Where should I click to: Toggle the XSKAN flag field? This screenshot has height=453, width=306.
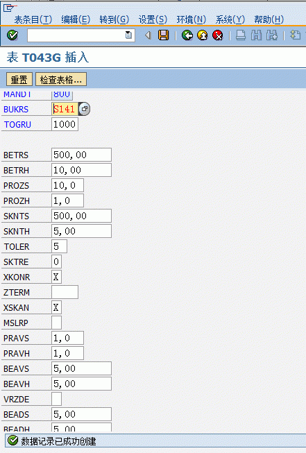pyautogui.click(x=56, y=307)
